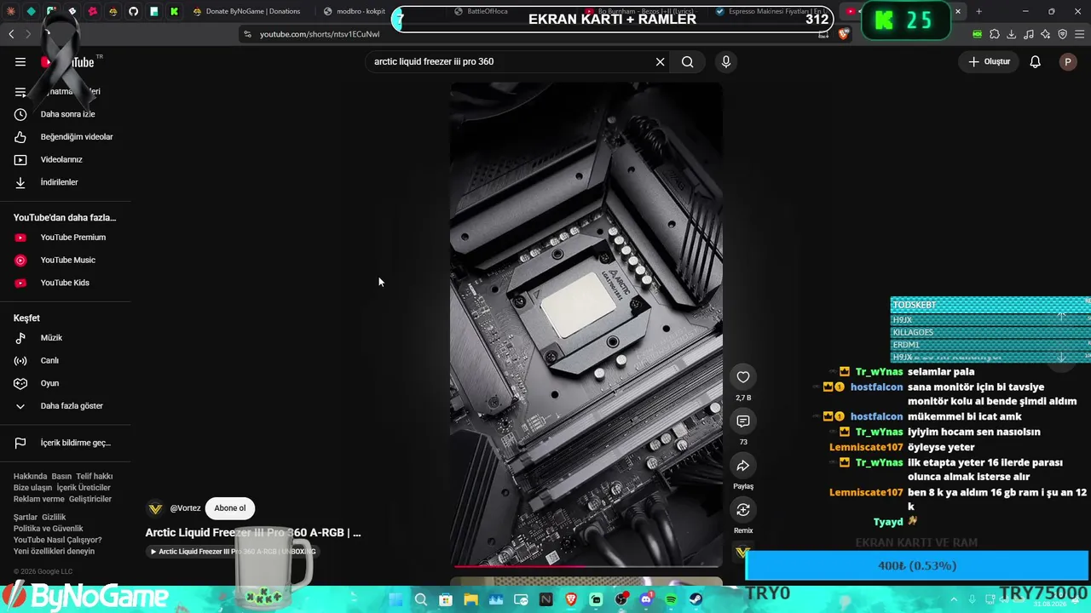Open Beğendiğim videolar in the sidebar
1091x613 pixels.
[67, 137]
